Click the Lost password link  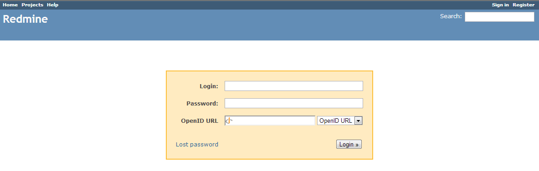coord(197,145)
